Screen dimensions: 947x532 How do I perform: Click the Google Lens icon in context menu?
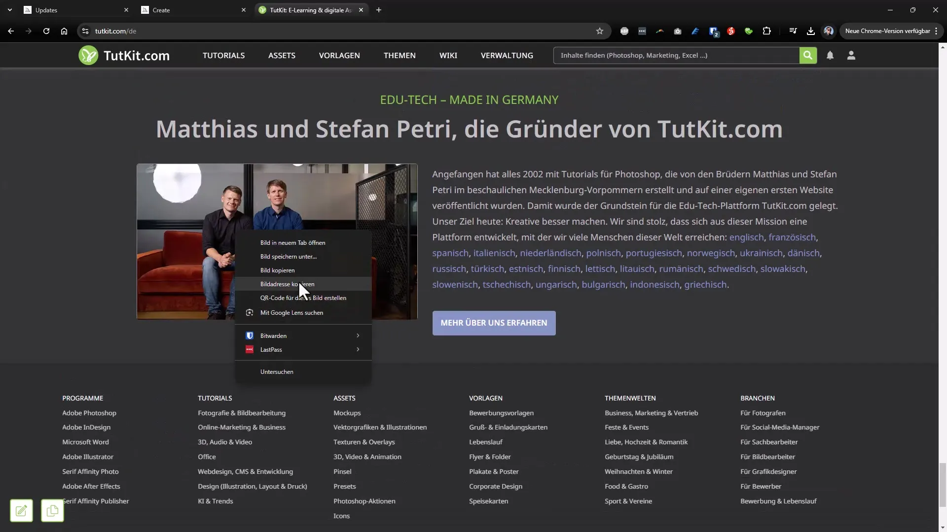pyautogui.click(x=250, y=313)
